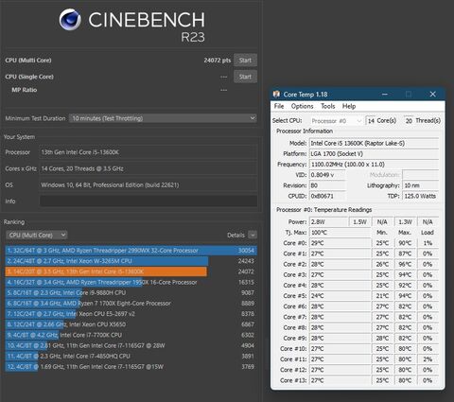Image resolution: width=454 pixels, height=402 pixels.
Task: Close the Core Temp window
Action: pyautogui.click(x=432, y=94)
